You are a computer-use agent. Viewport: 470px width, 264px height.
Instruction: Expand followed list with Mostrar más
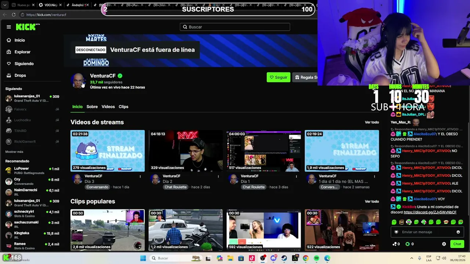coord(14,152)
